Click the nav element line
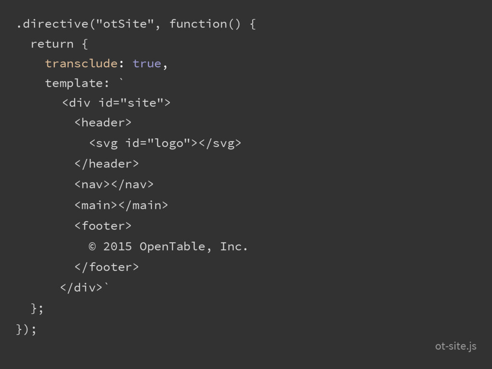492x369 pixels. tap(114, 184)
